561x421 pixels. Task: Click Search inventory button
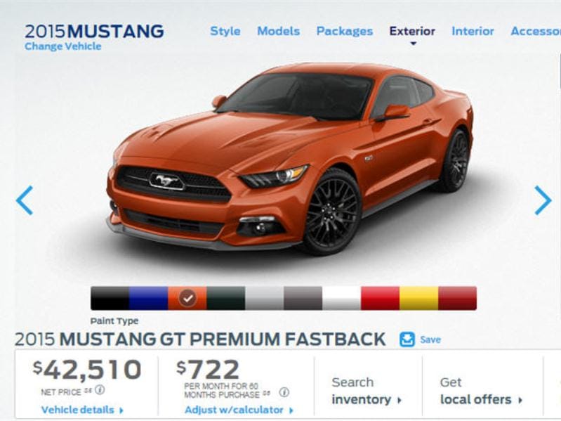(x=367, y=391)
